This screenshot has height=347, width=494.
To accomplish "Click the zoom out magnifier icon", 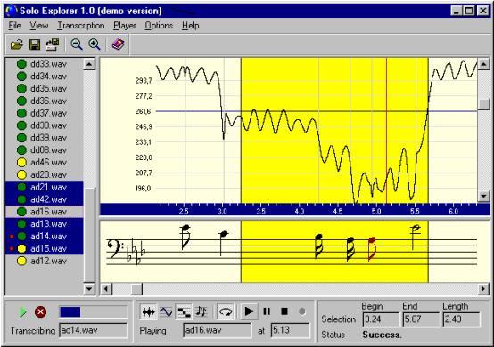I will pyautogui.click(x=77, y=44).
